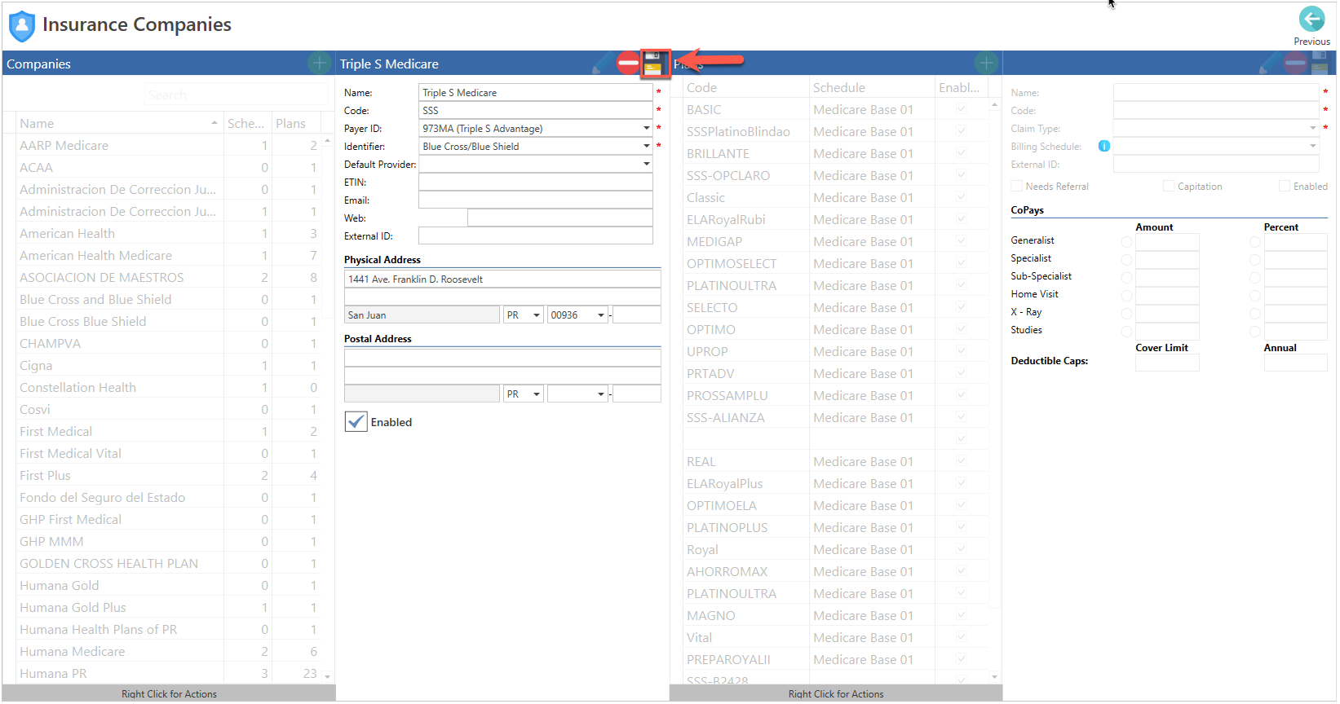
Task: Check the Needs Referral box
Action: 1016,187
